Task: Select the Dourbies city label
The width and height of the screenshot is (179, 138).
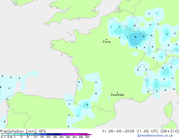Action: tap(117, 95)
